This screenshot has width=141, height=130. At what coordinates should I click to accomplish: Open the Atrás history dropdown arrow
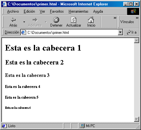coord(24,22)
